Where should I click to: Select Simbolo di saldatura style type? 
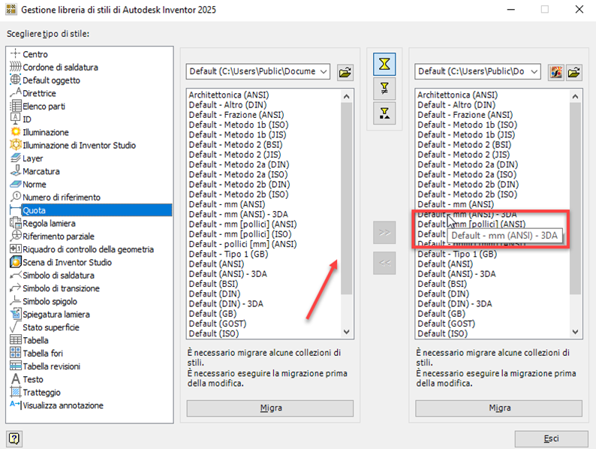pyautogui.click(x=53, y=276)
